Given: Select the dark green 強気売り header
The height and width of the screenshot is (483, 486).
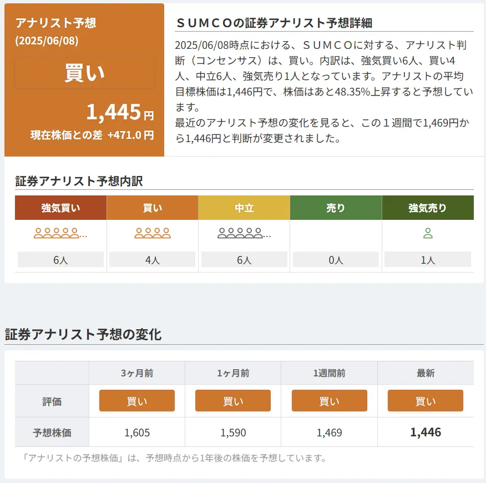Looking at the screenshot, I should 428,208.
